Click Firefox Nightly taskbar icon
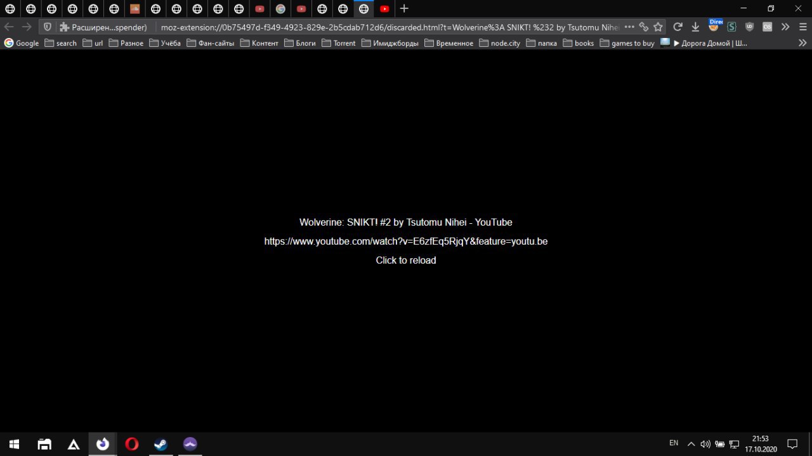 103,444
